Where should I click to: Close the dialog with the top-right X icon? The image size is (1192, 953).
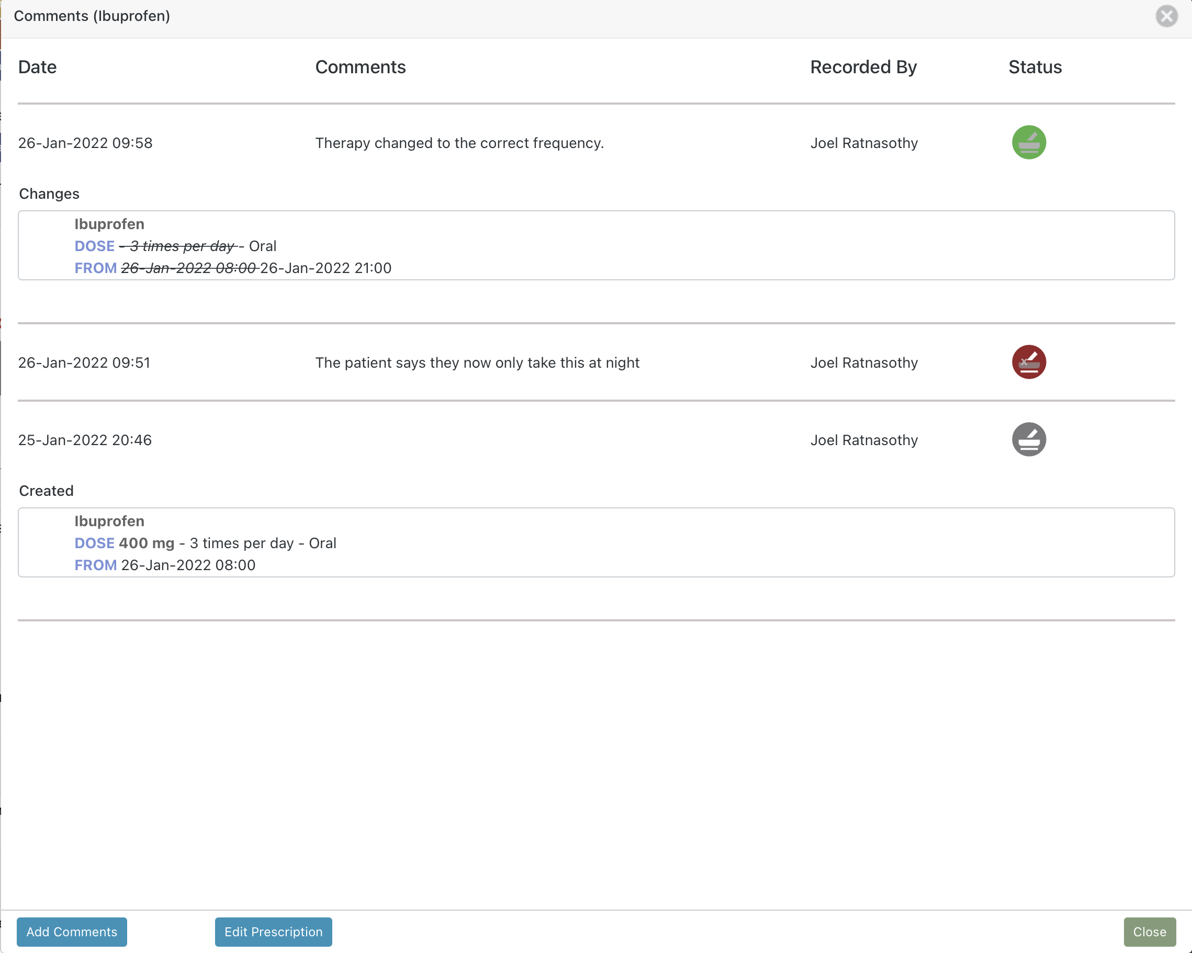(x=1166, y=16)
